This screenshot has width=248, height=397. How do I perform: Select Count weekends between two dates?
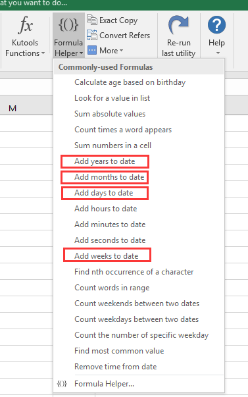click(137, 304)
